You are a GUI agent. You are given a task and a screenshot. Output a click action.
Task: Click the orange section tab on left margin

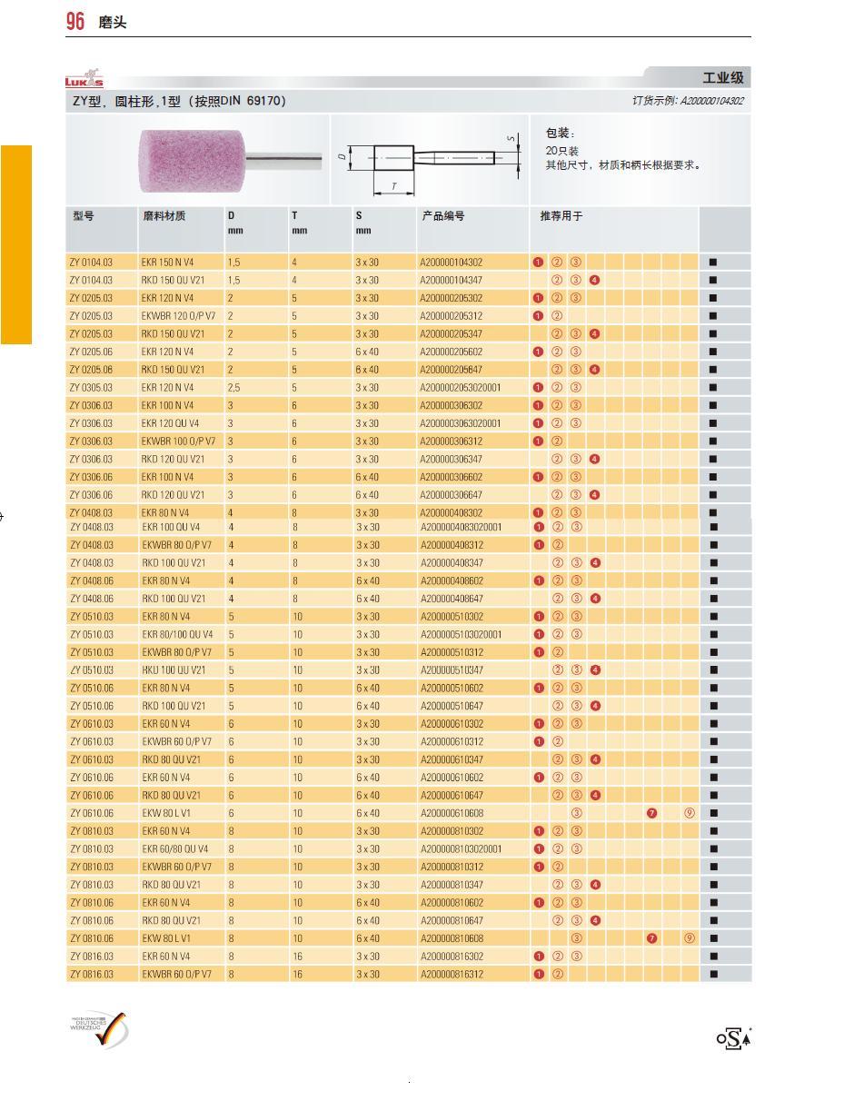pos(15,244)
